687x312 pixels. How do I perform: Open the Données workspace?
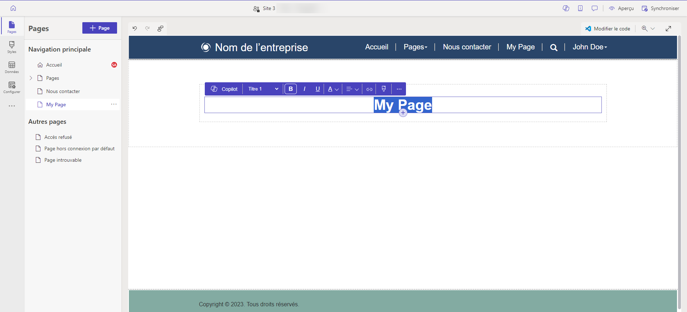pos(12,67)
